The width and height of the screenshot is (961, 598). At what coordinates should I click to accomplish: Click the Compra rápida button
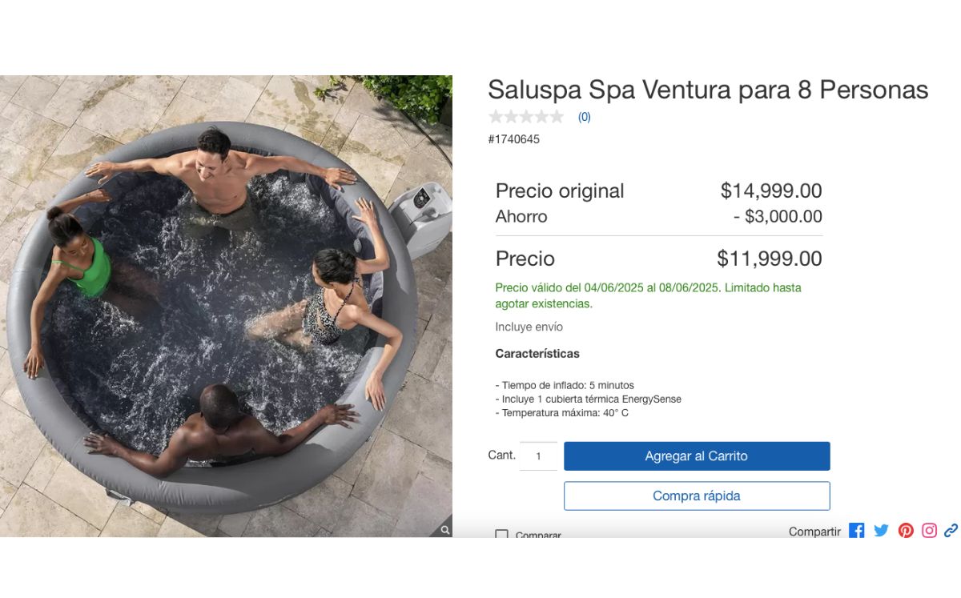pyautogui.click(x=697, y=496)
